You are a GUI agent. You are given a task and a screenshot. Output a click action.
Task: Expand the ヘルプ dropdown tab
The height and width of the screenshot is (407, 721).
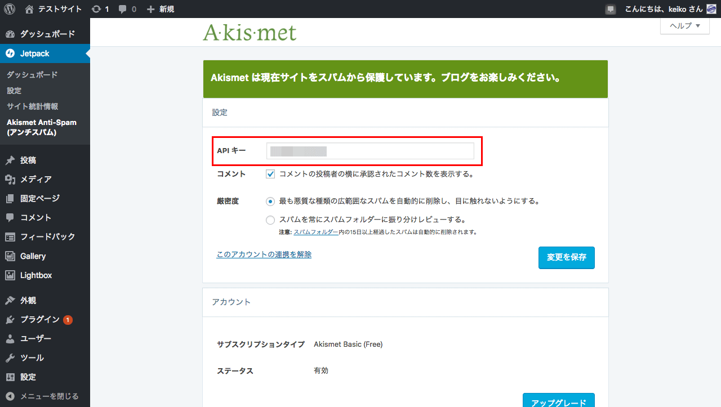point(685,26)
